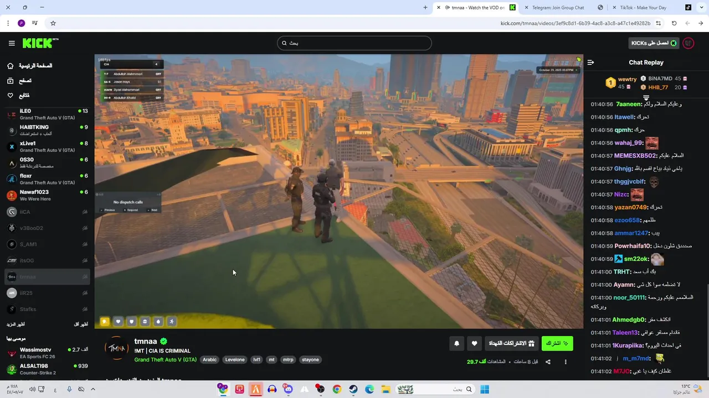Viewport: 709px width, 398px height.
Task: Open Steam from the taskbar
Action: [x=353, y=389]
